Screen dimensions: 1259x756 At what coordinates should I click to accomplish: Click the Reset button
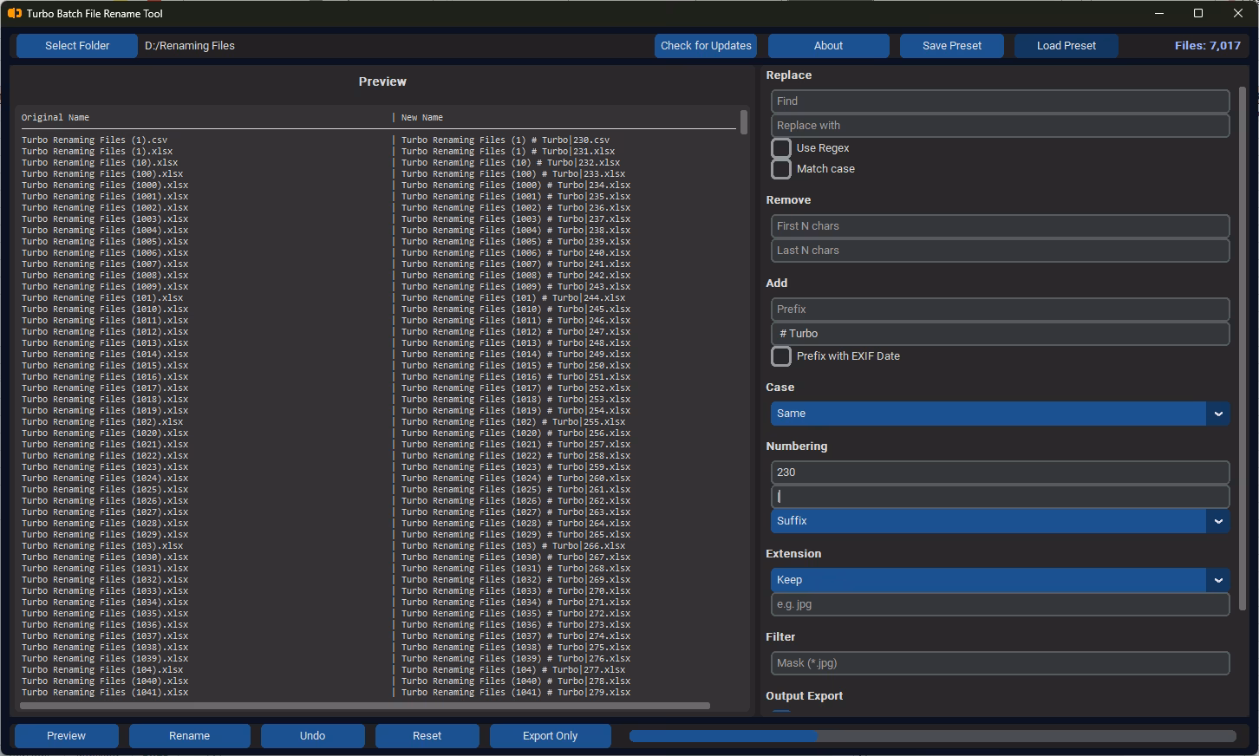pos(427,736)
